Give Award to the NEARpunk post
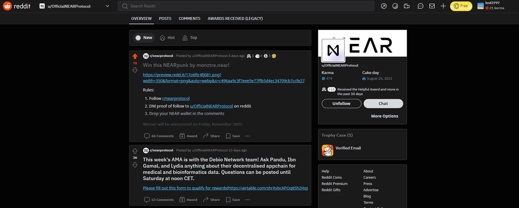This screenshot has width=519, height=208. [188, 136]
